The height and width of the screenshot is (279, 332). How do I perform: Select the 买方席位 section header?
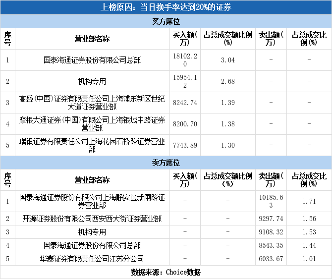click(x=166, y=21)
